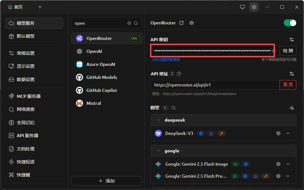Viewport: 304px width, 190px height.
Task: Collapse the google model group
Action: coord(158,150)
